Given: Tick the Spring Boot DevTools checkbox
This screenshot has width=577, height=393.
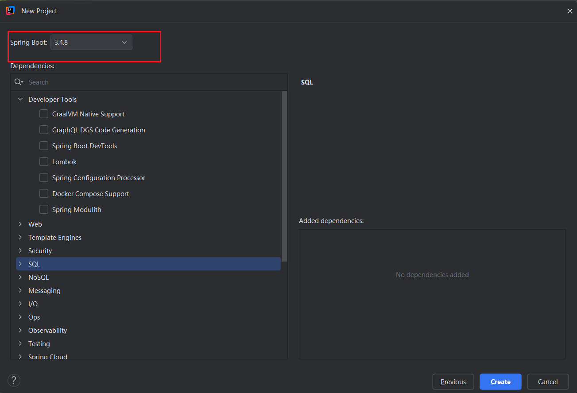Looking at the screenshot, I should (44, 146).
